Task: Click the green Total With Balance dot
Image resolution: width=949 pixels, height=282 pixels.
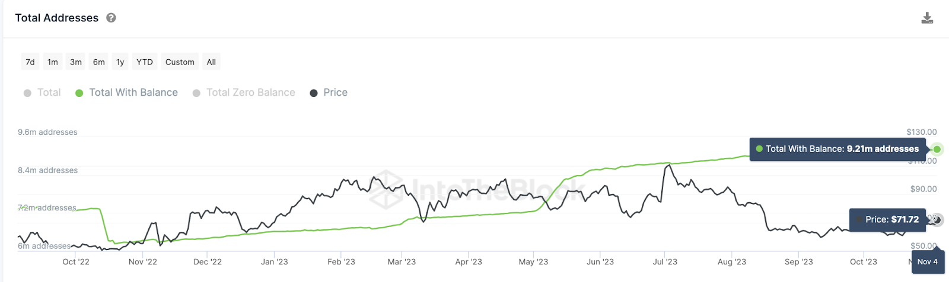Action: point(79,93)
